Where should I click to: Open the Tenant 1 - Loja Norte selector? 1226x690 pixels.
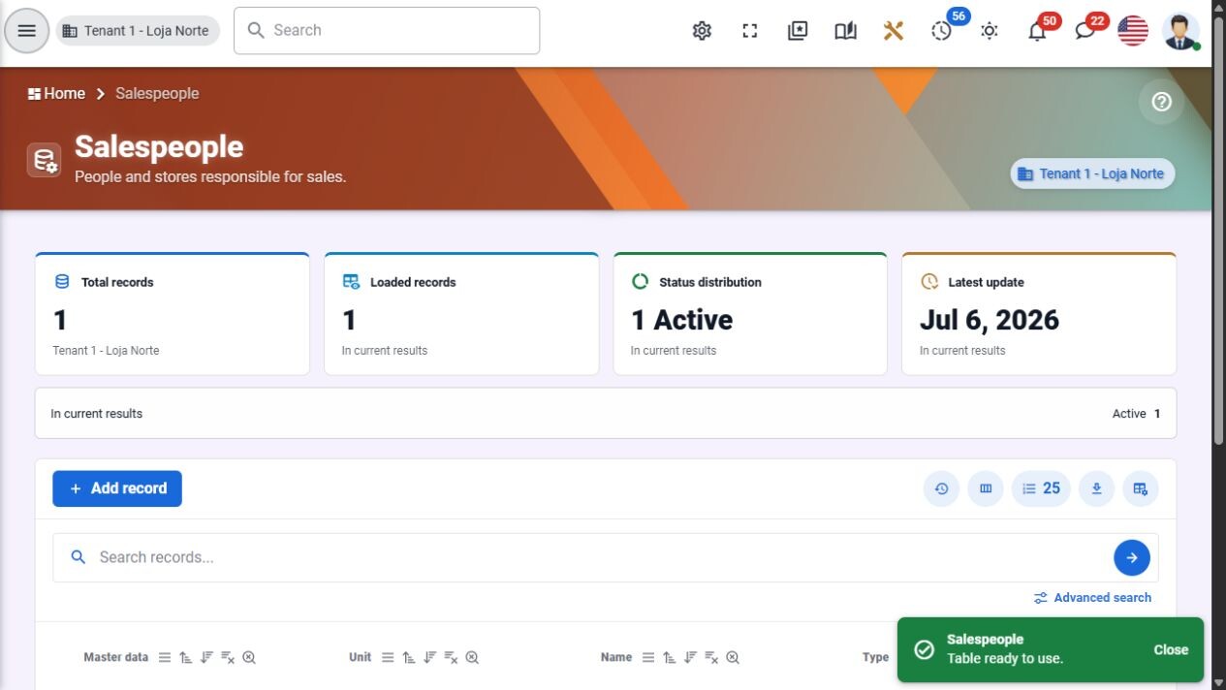pyautogui.click(x=138, y=31)
